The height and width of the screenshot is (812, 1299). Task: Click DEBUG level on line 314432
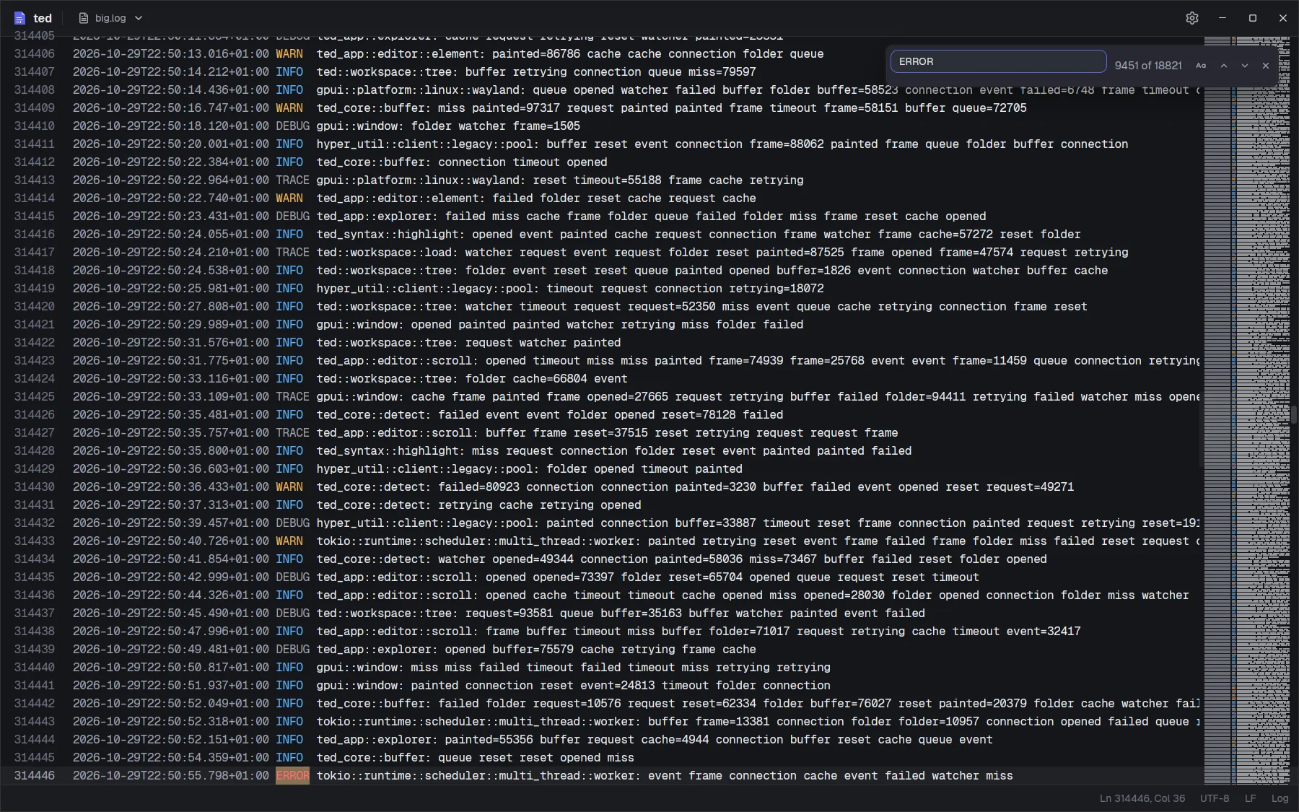pos(292,523)
